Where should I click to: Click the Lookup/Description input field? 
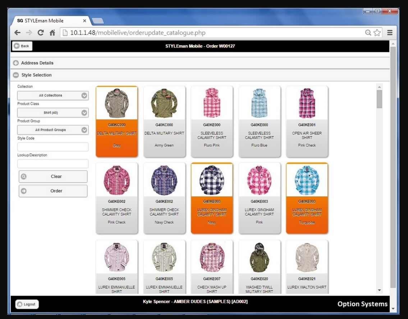(x=53, y=163)
